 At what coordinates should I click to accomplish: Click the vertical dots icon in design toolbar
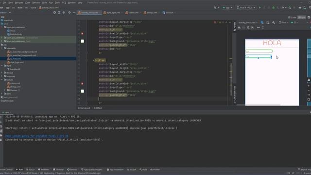263,28
